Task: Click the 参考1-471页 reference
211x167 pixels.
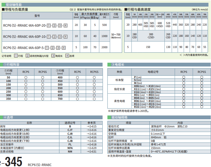Action: pyautogui.click(x=158, y=144)
